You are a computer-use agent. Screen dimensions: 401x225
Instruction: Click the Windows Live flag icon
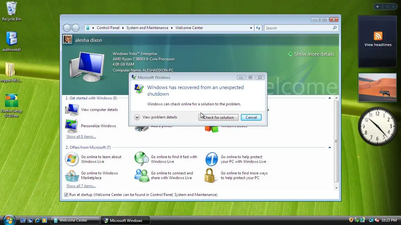coord(72,159)
